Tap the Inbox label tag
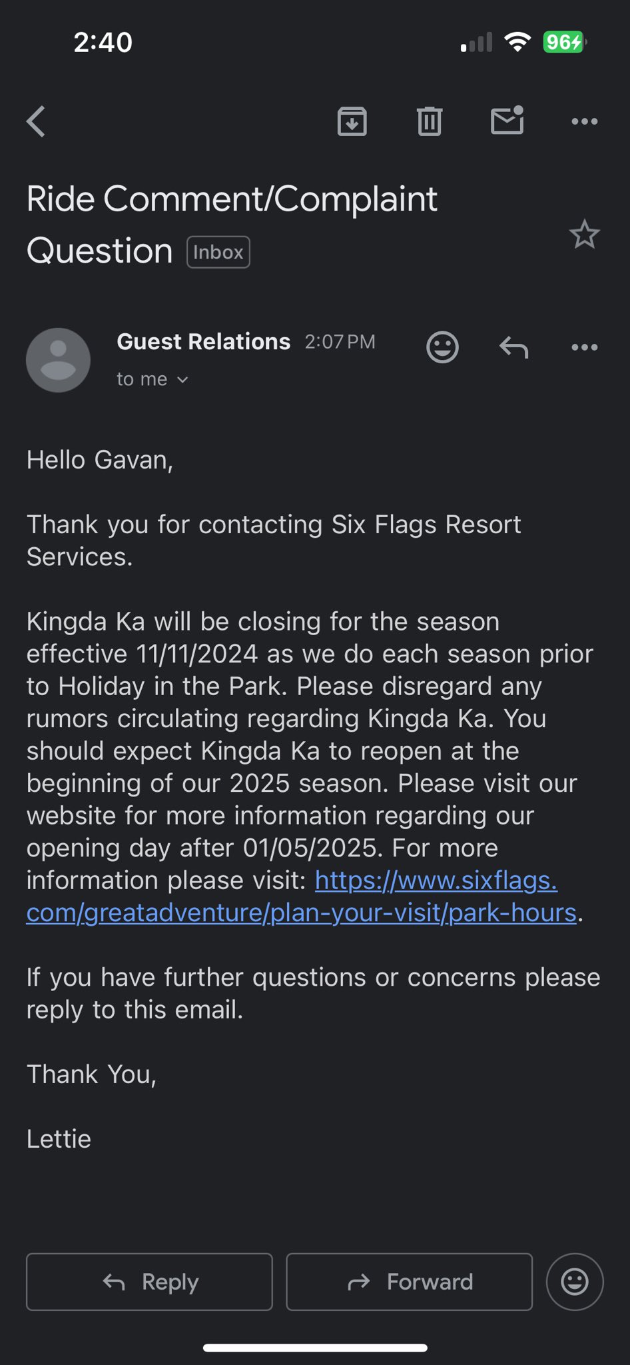This screenshot has height=1365, width=630. point(218,253)
